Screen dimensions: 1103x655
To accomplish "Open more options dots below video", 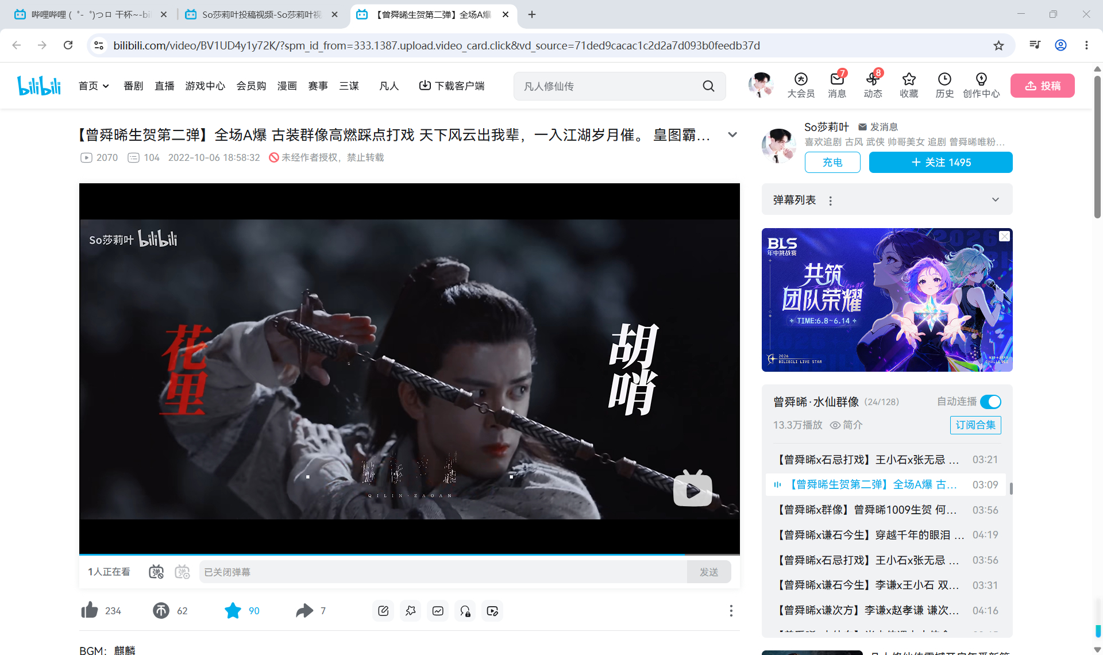I will [731, 611].
